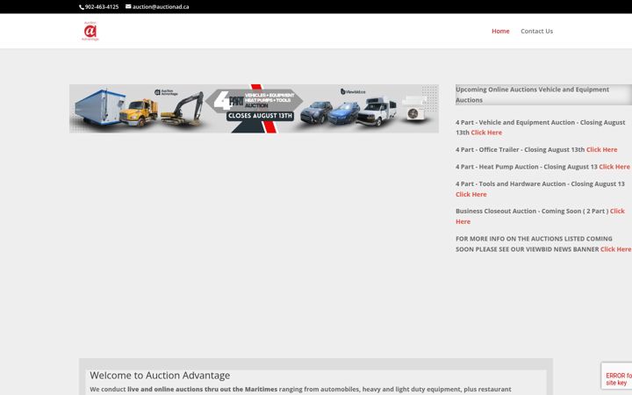
Task: Click Here link for Tools and Hardware Auction
Action: 471,194
